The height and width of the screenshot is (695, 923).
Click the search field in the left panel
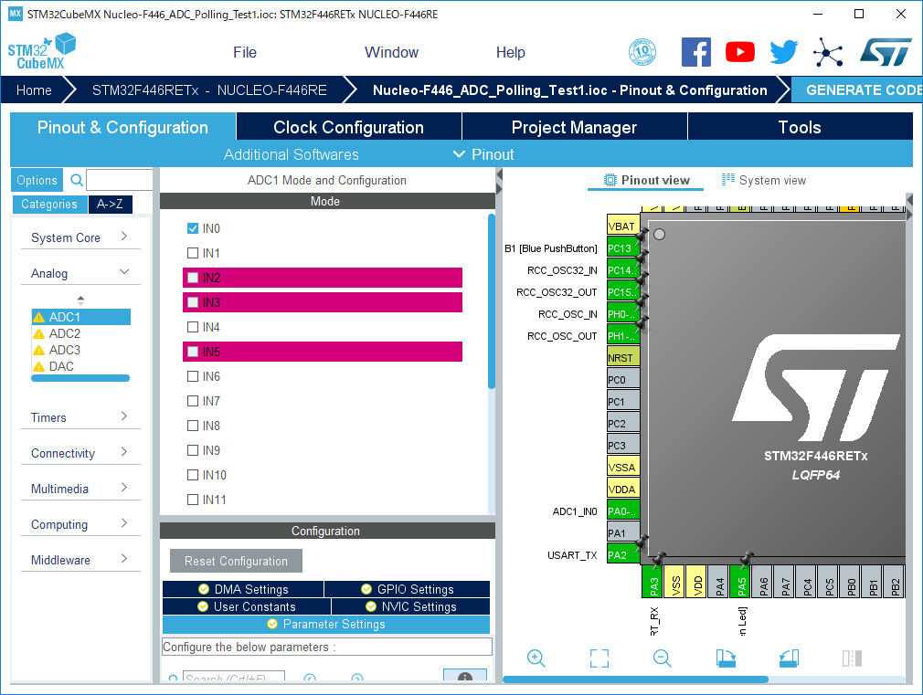[119, 180]
